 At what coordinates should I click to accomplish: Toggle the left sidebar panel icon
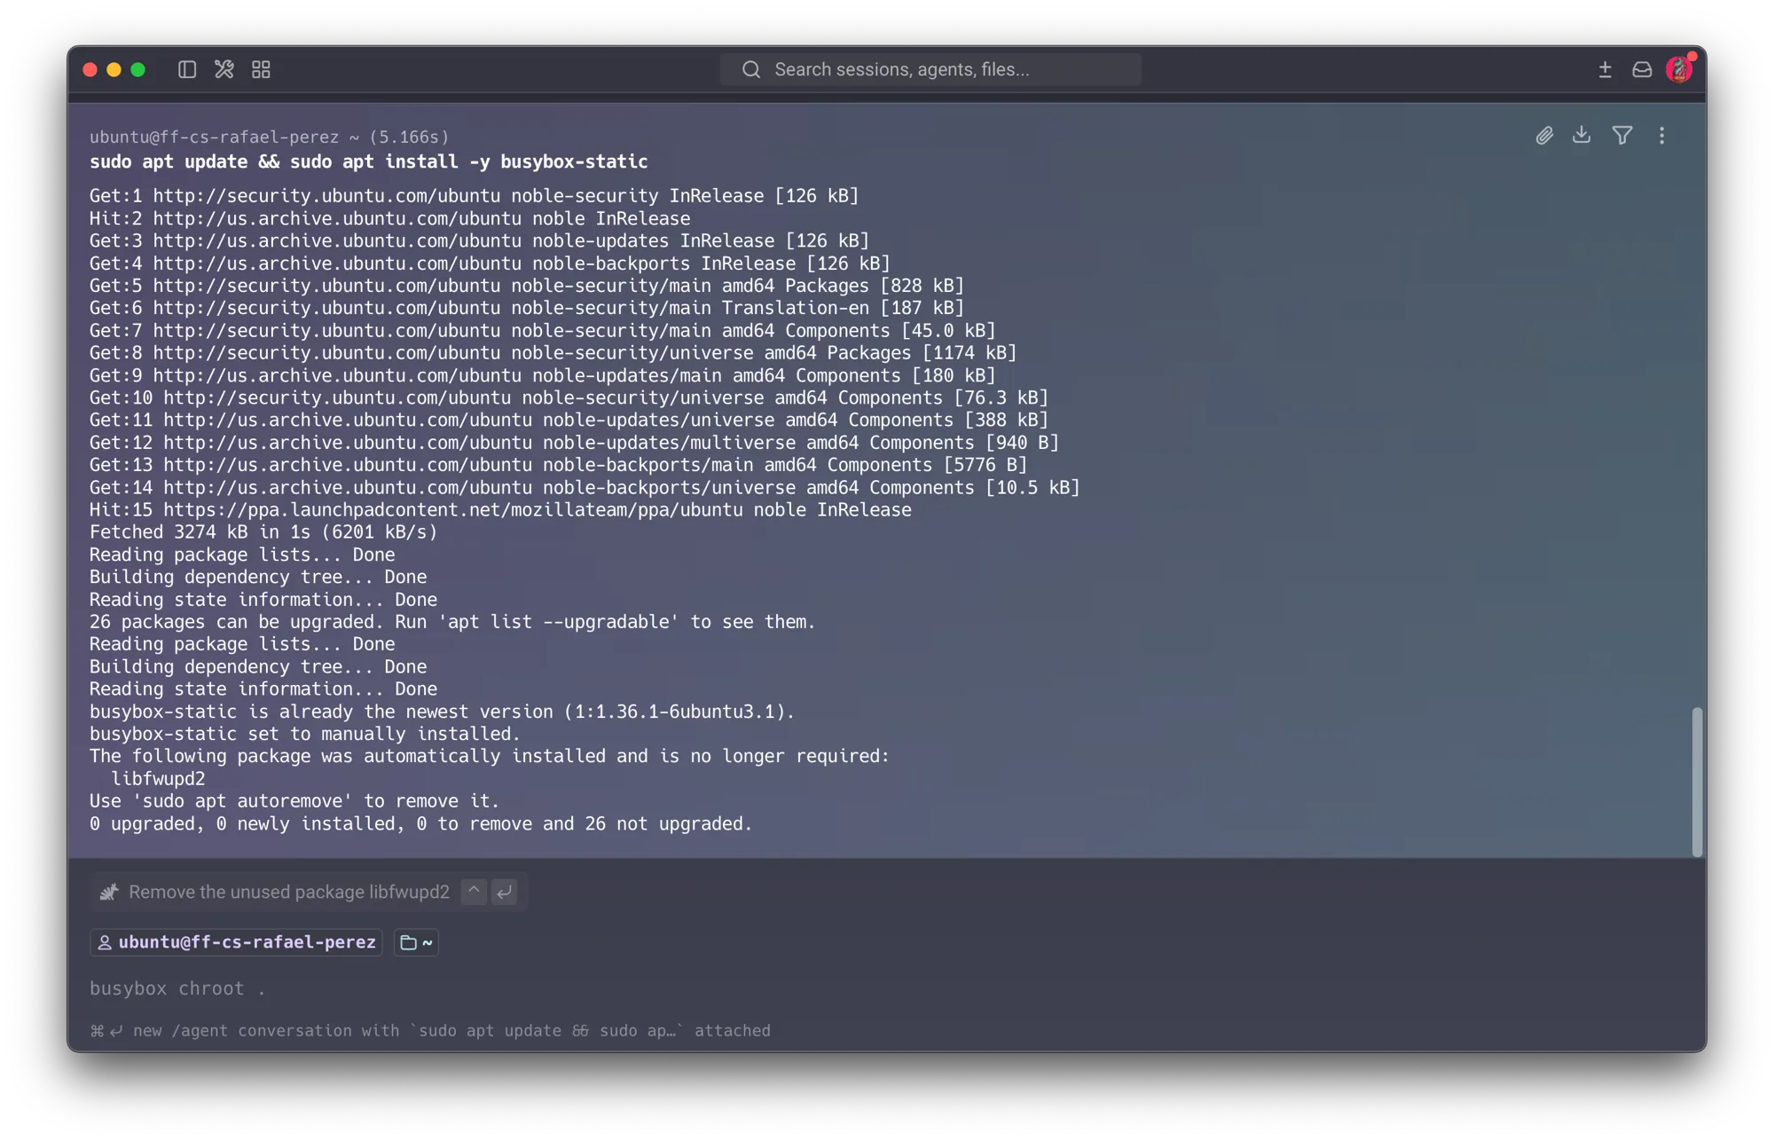pyautogui.click(x=186, y=69)
